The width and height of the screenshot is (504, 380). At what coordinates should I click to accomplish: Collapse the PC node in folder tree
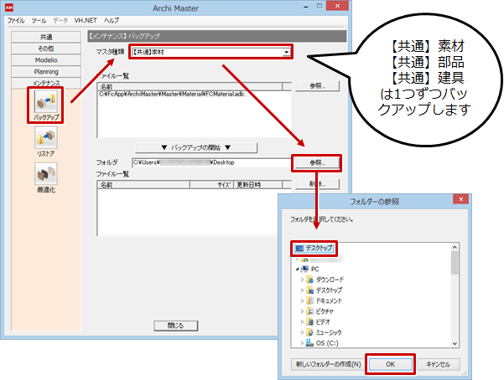297,269
